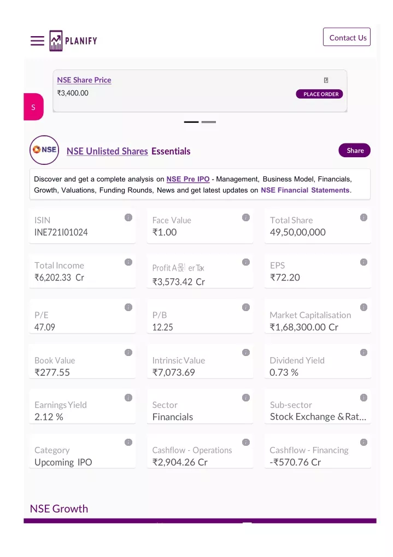Show info for Intrinsic Value card
Viewport: 393px width, 557px height.
[246, 352]
